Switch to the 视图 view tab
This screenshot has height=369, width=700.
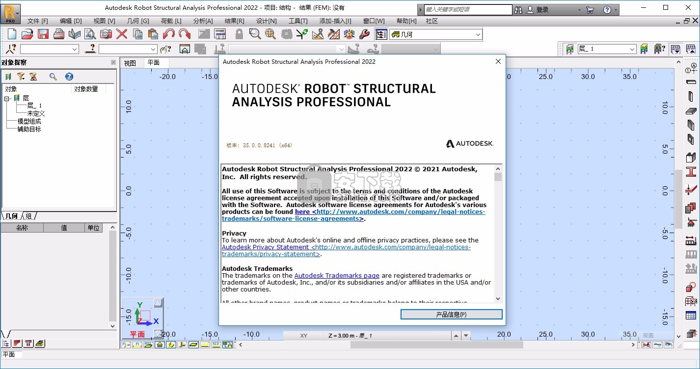pos(130,63)
